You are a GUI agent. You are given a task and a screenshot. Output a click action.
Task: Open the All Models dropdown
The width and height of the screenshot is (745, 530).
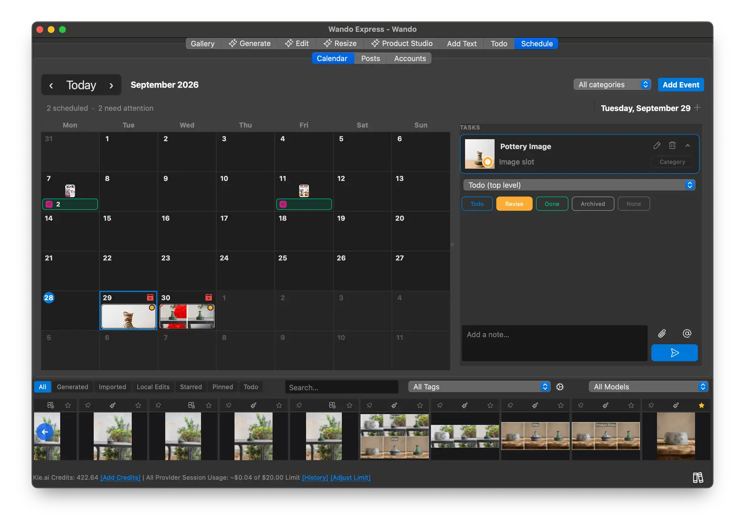pyautogui.click(x=649, y=387)
